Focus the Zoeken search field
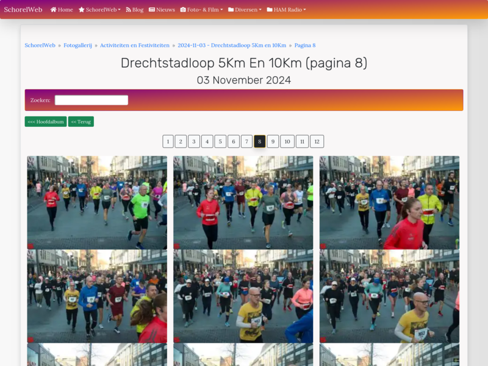Viewport: 488px width, 366px height. tap(91, 100)
